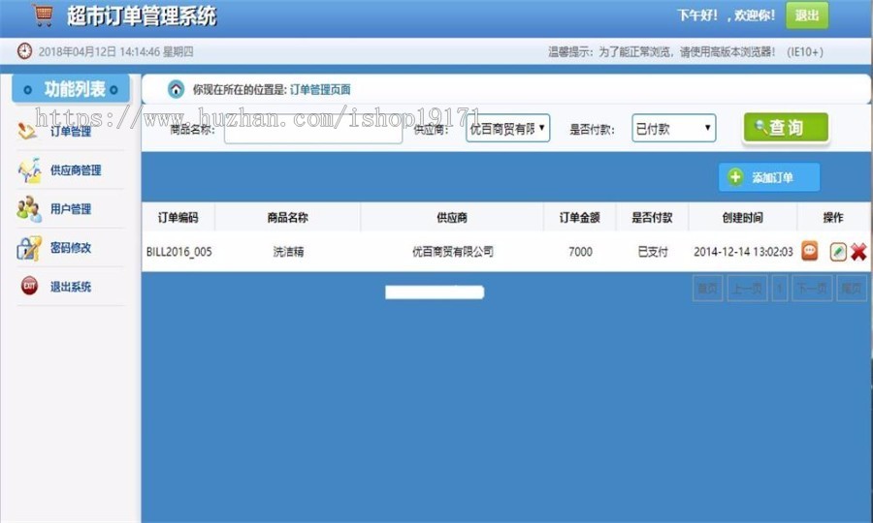
Task: Click the red EXIT icon in the sidebar
Action: coord(29,286)
